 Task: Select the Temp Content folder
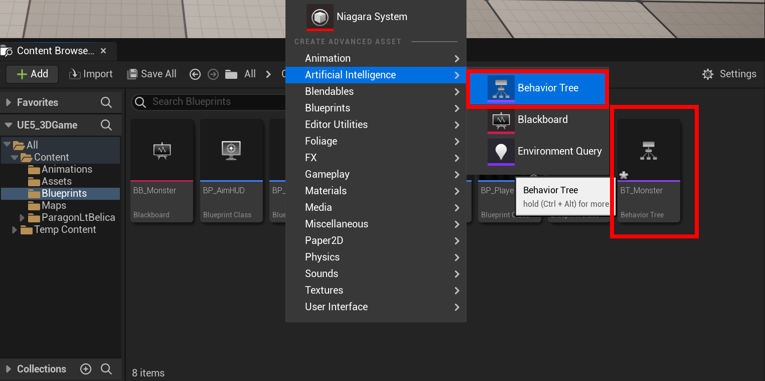coord(65,229)
